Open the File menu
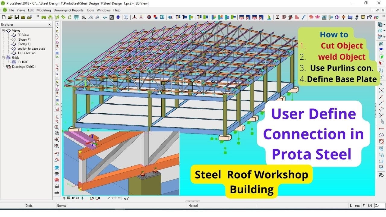 click(x=11, y=10)
